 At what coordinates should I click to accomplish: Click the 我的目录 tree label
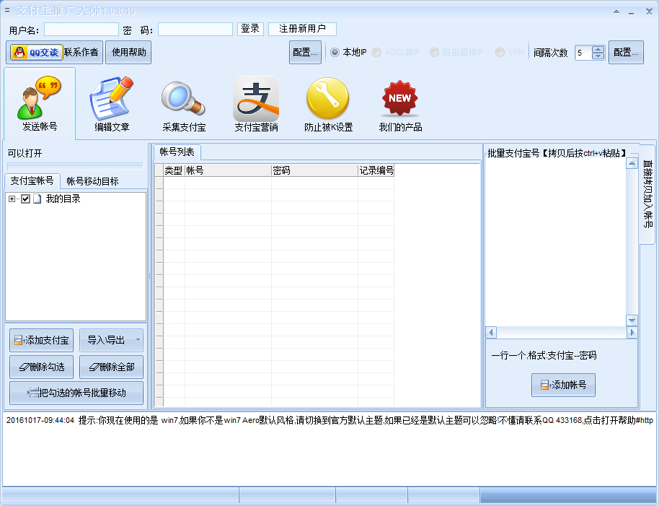63,199
